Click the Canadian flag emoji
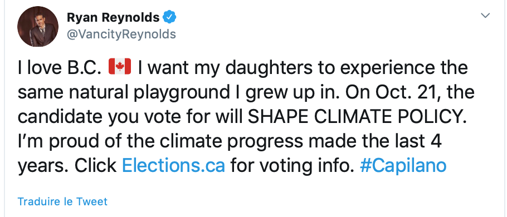Image resolution: width=507 pixels, height=217 pixels. (120, 67)
